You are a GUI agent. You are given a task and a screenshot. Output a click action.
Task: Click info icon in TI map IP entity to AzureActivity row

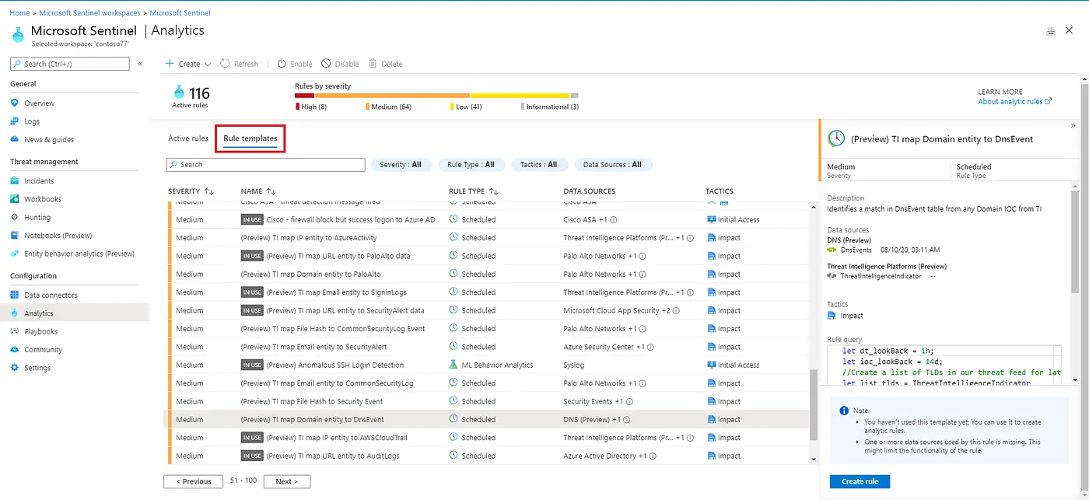coord(691,238)
